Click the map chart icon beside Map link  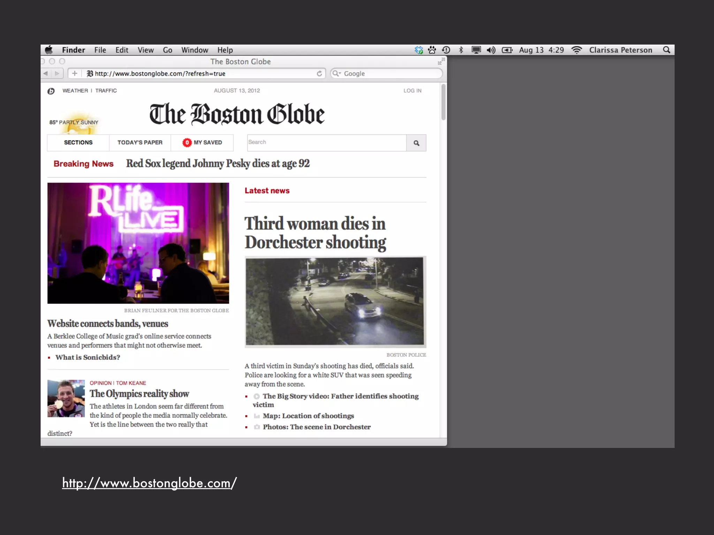click(x=257, y=416)
